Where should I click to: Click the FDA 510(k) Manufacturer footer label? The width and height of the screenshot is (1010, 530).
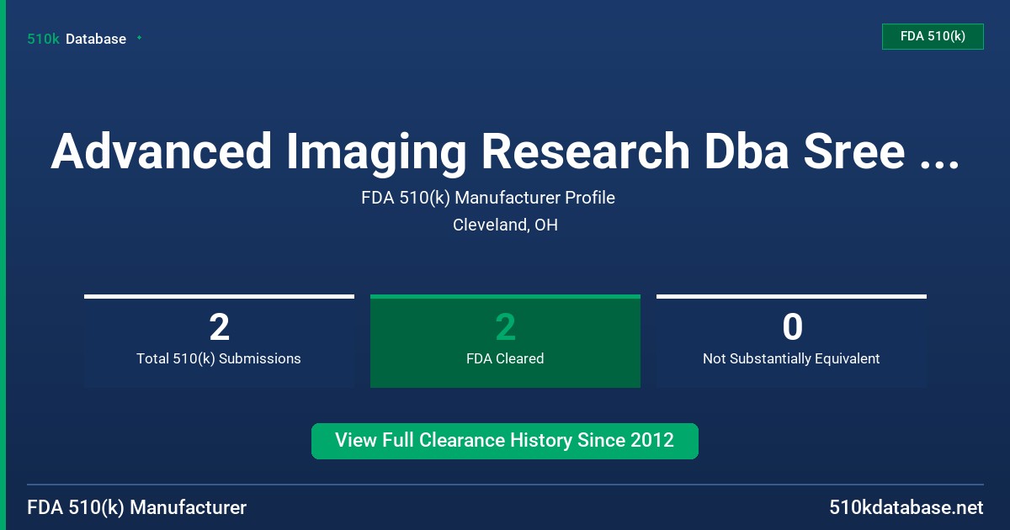tap(137, 507)
